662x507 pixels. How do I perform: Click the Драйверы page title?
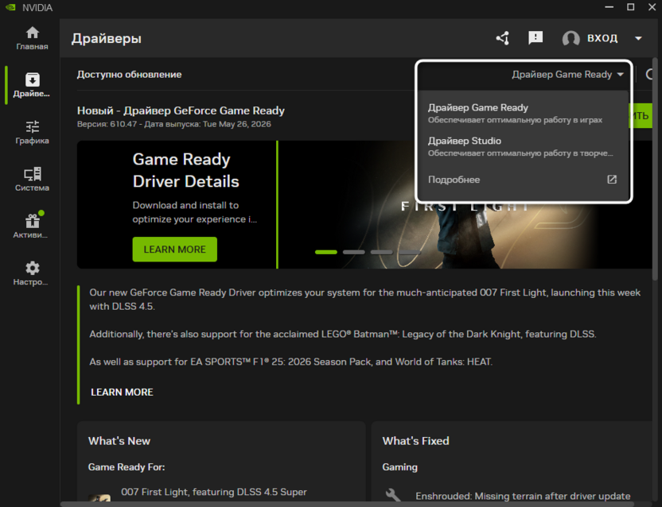click(x=107, y=38)
